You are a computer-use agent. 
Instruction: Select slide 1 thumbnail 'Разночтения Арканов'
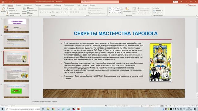tap(16, 26)
